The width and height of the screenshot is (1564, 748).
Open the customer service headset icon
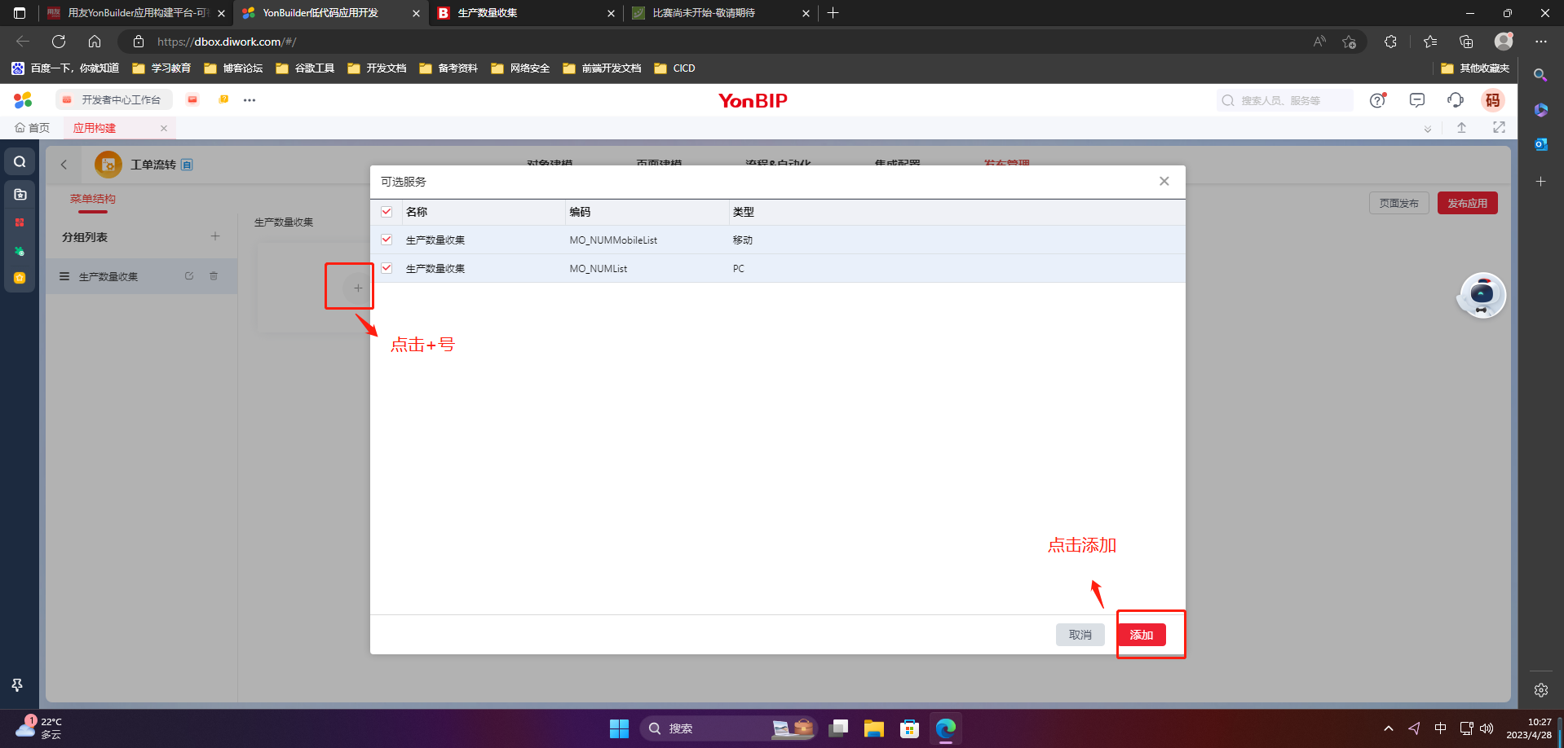[1456, 100]
